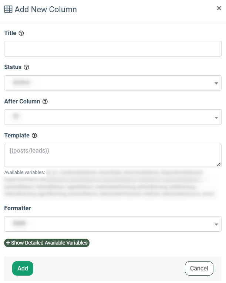The width and height of the screenshot is (226, 283).
Task: Open the Status dropdown
Action: (113, 83)
